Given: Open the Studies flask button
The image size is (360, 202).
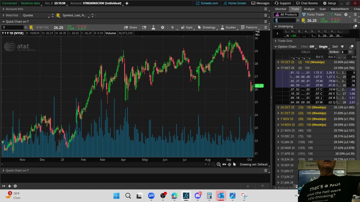Looking at the screenshot, I should (x=228, y=27).
